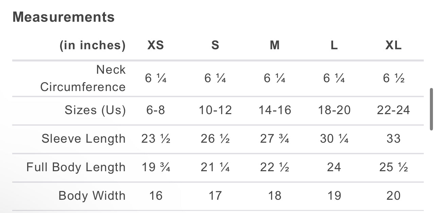Click the Measurements heading
The image size is (436, 213).
[x=63, y=17]
